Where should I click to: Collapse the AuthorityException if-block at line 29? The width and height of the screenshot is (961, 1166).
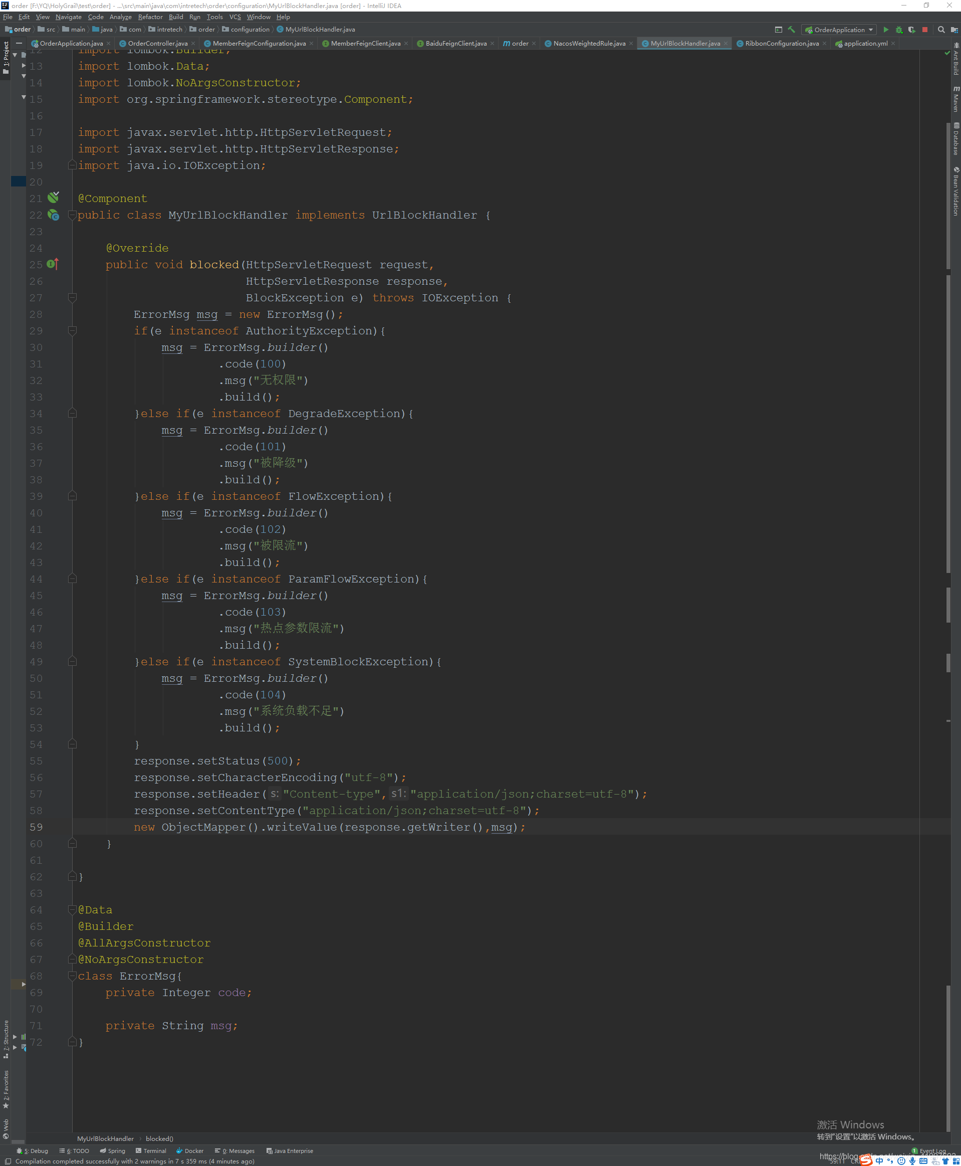(72, 331)
